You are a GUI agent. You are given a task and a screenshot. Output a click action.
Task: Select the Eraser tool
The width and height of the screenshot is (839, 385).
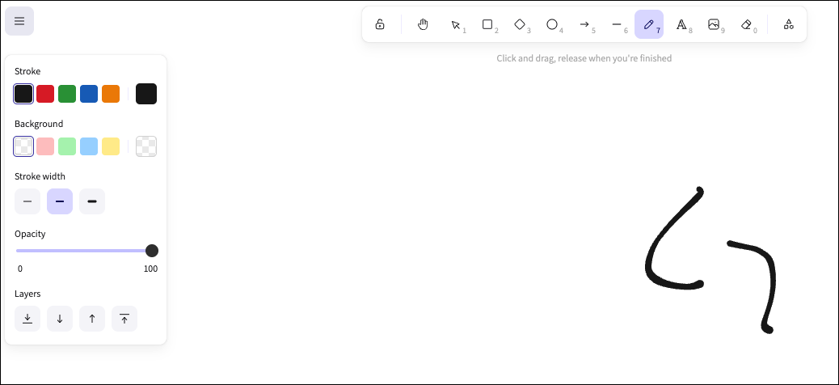(746, 24)
